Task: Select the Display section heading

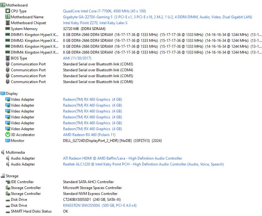Action: coord(12,94)
